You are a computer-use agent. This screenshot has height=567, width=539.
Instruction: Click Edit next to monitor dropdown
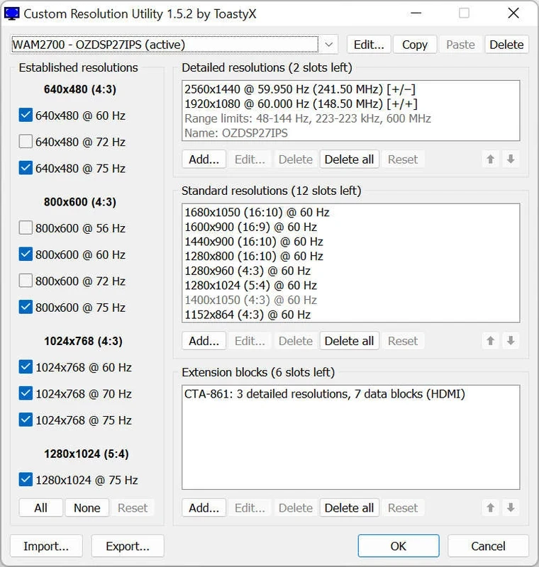368,45
